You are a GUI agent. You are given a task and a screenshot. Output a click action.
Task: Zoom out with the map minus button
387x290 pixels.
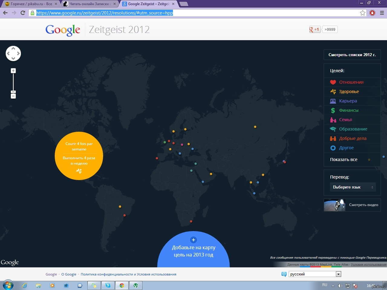(13, 96)
